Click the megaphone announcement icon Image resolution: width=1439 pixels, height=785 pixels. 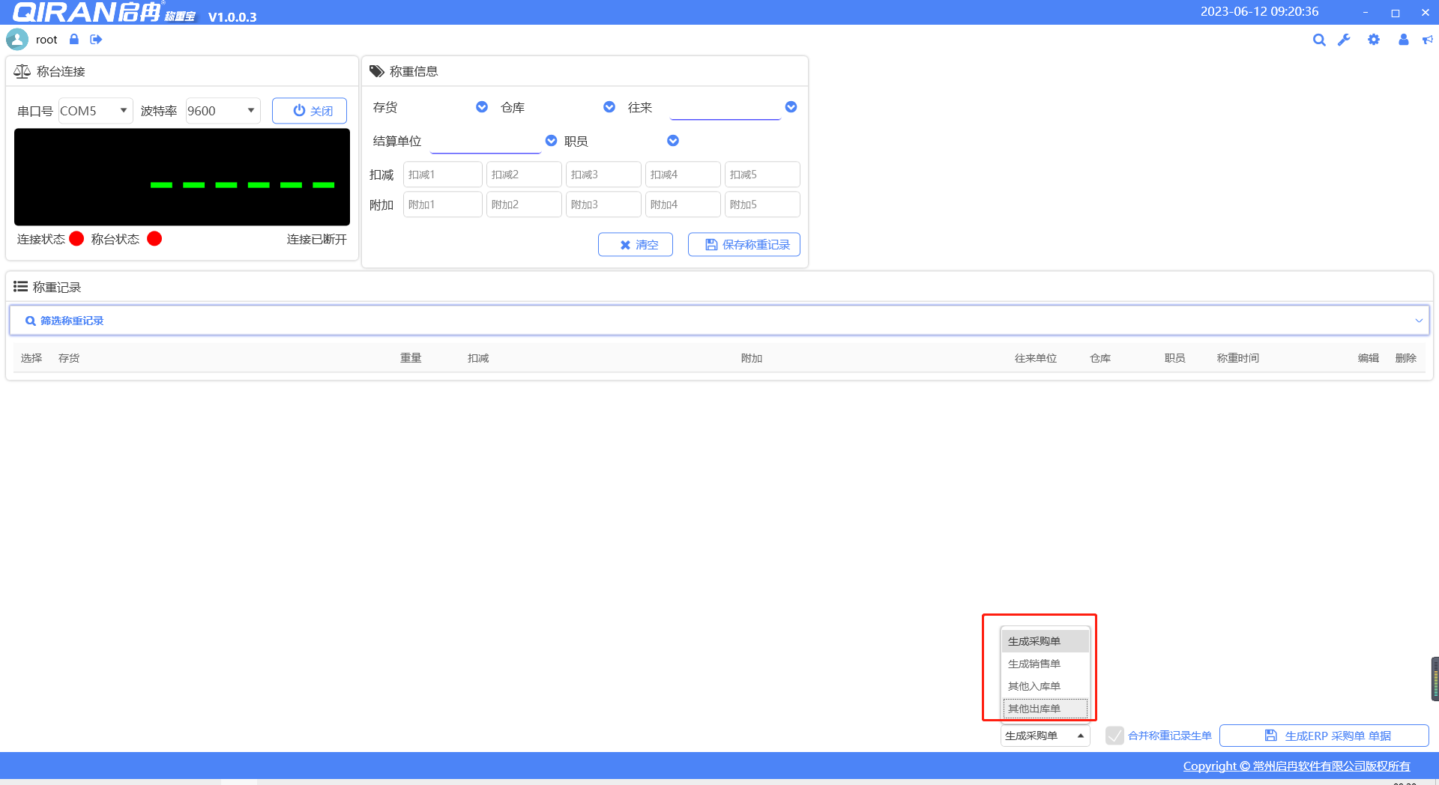(x=1427, y=40)
